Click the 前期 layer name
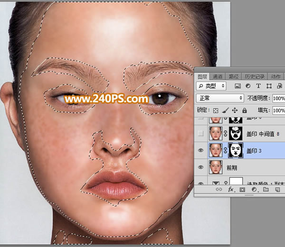The height and width of the screenshot is (247, 285). point(232,168)
